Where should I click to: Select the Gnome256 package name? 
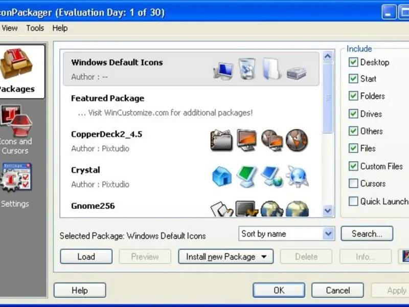(x=93, y=206)
